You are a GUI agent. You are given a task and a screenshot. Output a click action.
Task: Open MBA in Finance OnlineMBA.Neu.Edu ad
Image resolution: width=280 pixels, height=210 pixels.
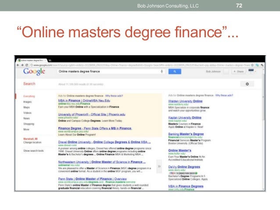pos(84,100)
